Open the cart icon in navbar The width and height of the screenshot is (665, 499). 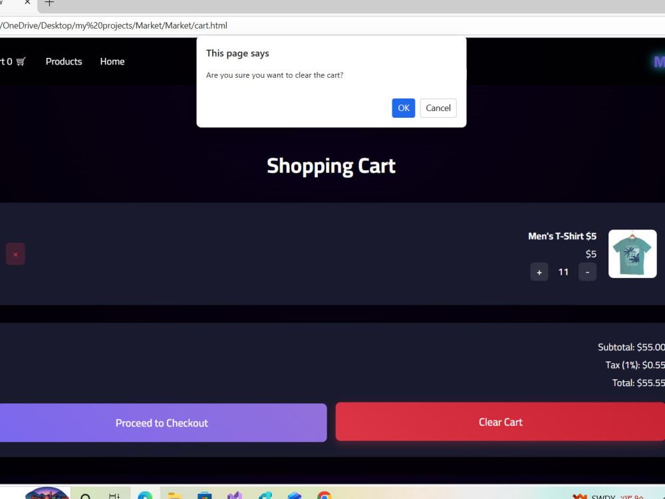pyautogui.click(x=21, y=61)
